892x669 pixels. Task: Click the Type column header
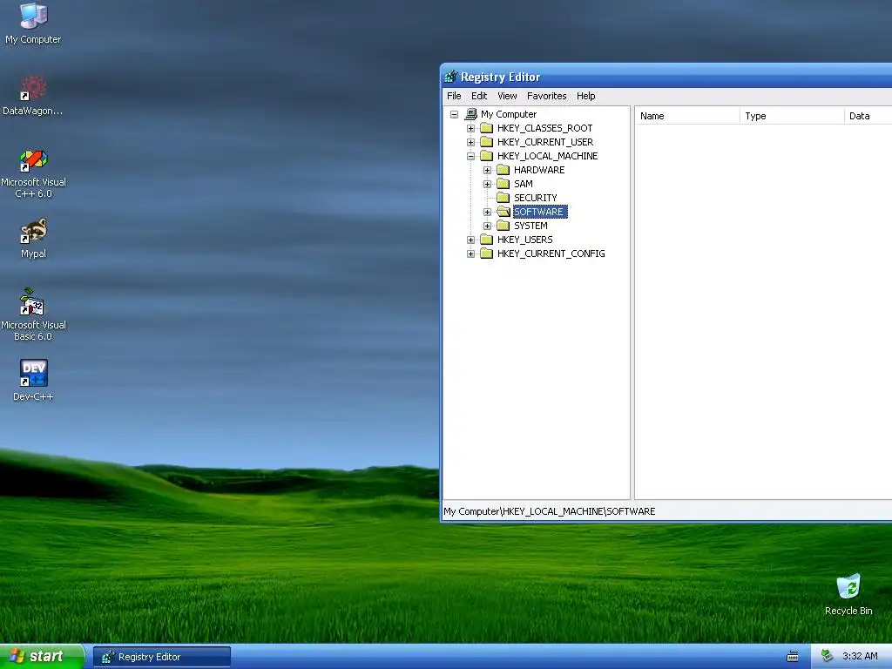(x=792, y=116)
